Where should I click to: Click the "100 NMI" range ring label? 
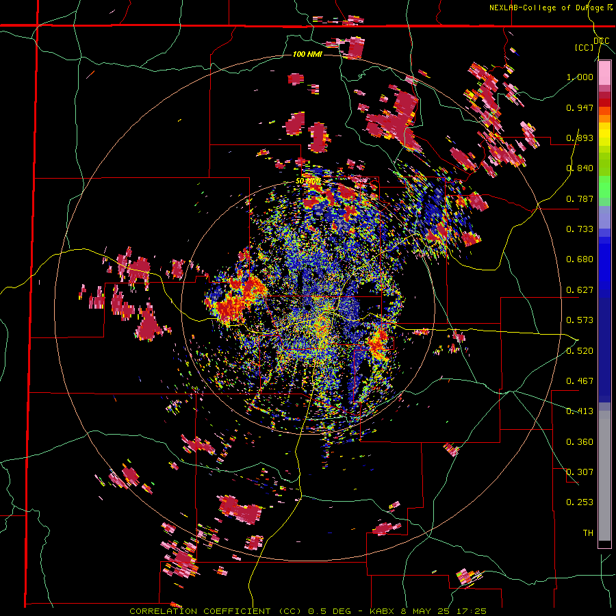(x=307, y=54)
